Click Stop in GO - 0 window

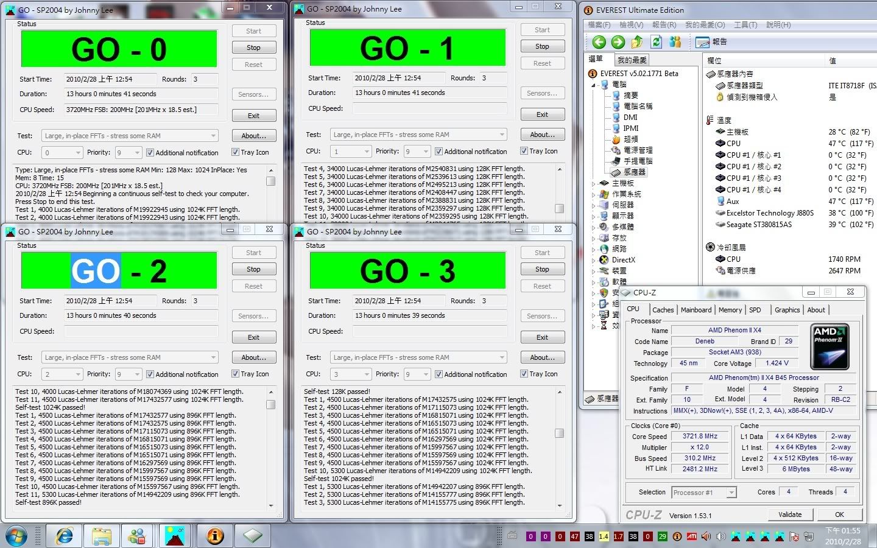pyautogui.click(x=253, y=47)
